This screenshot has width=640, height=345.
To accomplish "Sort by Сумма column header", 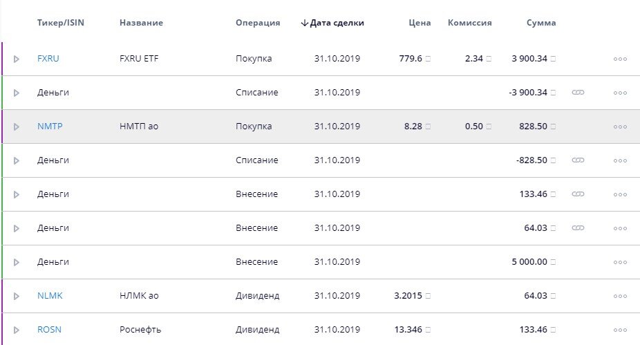I will [540, 23].
